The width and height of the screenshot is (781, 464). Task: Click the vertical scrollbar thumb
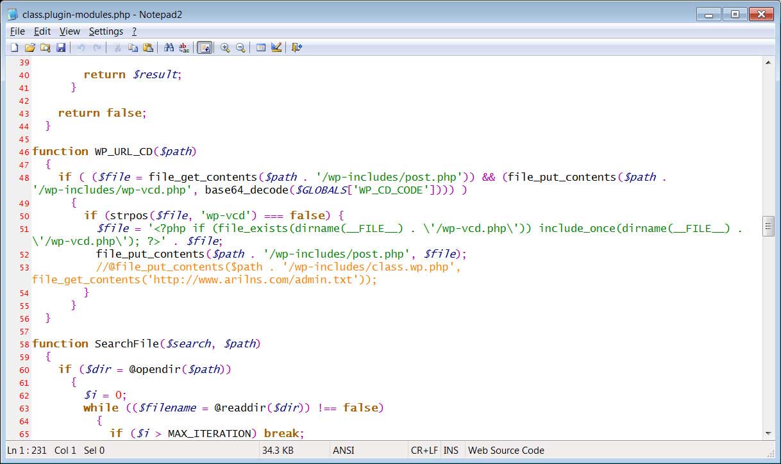coord(768,226)
